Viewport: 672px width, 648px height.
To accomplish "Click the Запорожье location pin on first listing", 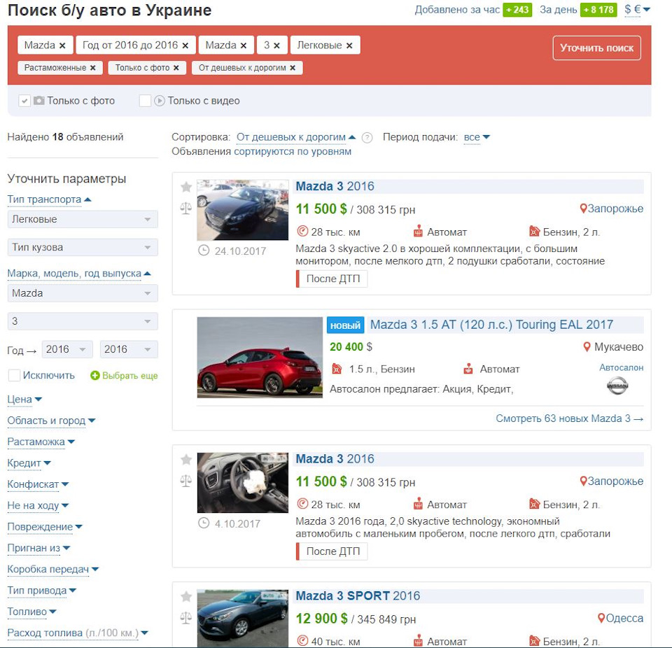I will (x=583, y=209).
